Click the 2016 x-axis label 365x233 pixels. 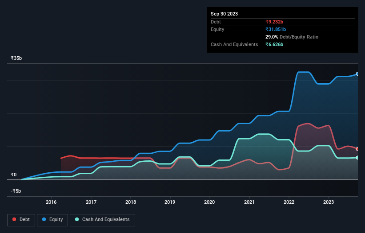click(x=51, y=202)
